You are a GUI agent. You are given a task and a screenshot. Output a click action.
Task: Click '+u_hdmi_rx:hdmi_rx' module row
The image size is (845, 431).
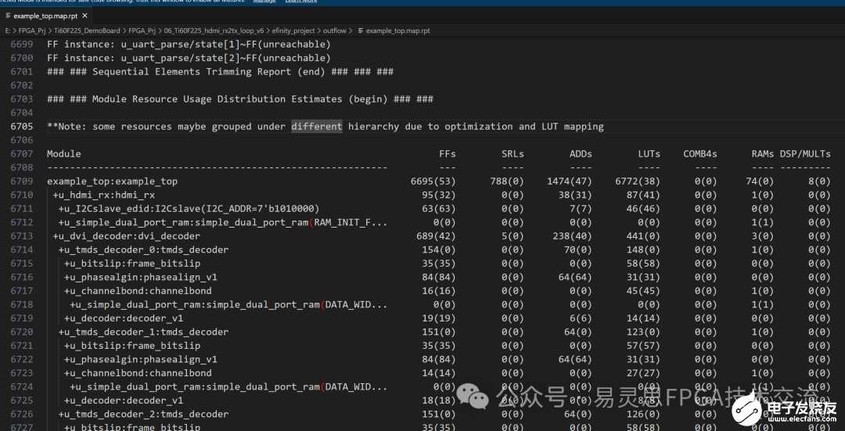(103, 195)
